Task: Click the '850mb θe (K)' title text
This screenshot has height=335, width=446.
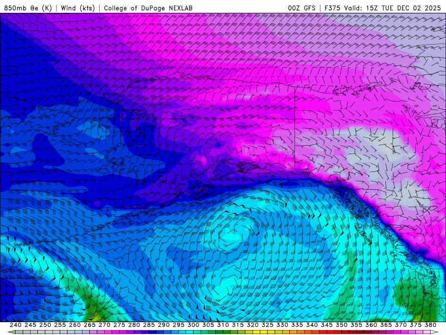Action: [28, 8]
